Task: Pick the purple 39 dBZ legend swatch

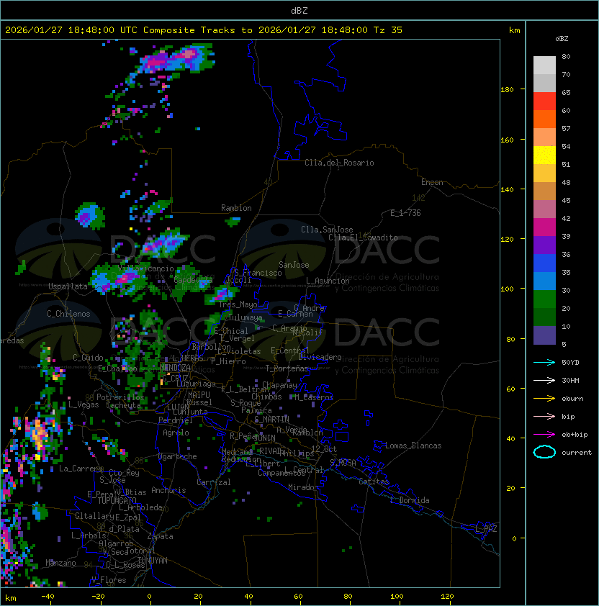Action: pyautogui.click(x=544, y=245)
